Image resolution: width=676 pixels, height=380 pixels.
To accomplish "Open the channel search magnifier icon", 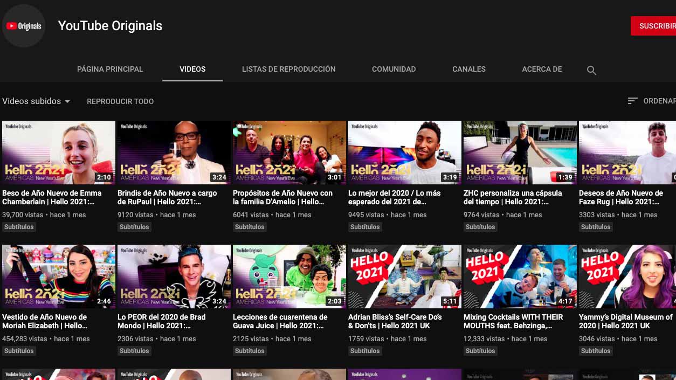I will click(x=591, y=70).
